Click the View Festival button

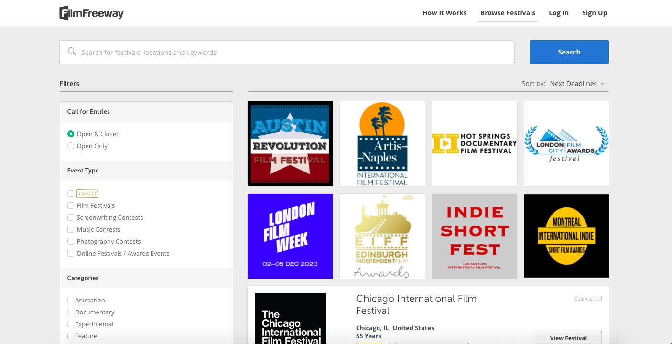(x=568, y=337)
